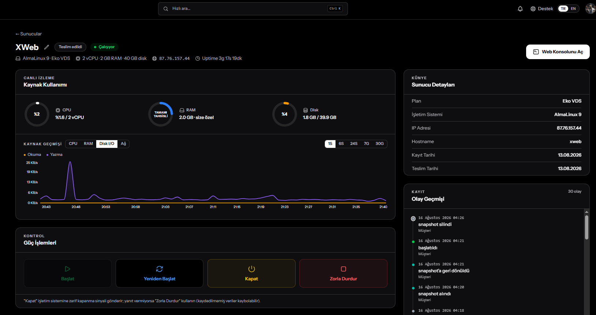Click the Olay Geçmişi scrollbar
The height and width of the screenshot is (315, 596).
point(586,227)
